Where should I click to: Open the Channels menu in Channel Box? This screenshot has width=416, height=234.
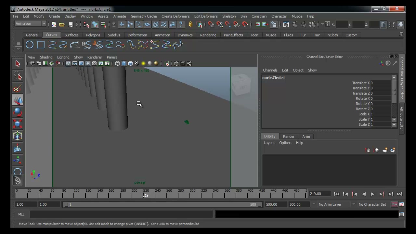pos(270,70)
